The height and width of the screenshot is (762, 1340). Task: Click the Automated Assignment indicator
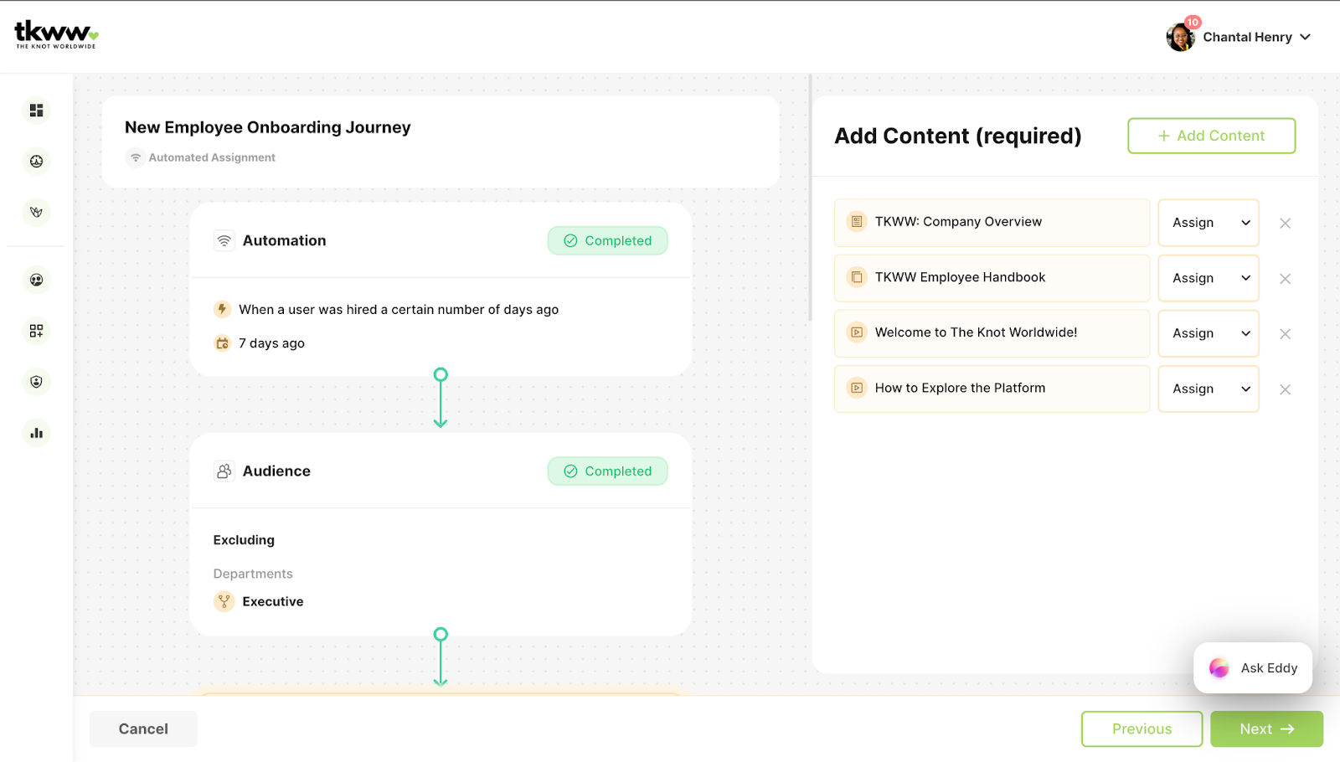tap(199, 157)
